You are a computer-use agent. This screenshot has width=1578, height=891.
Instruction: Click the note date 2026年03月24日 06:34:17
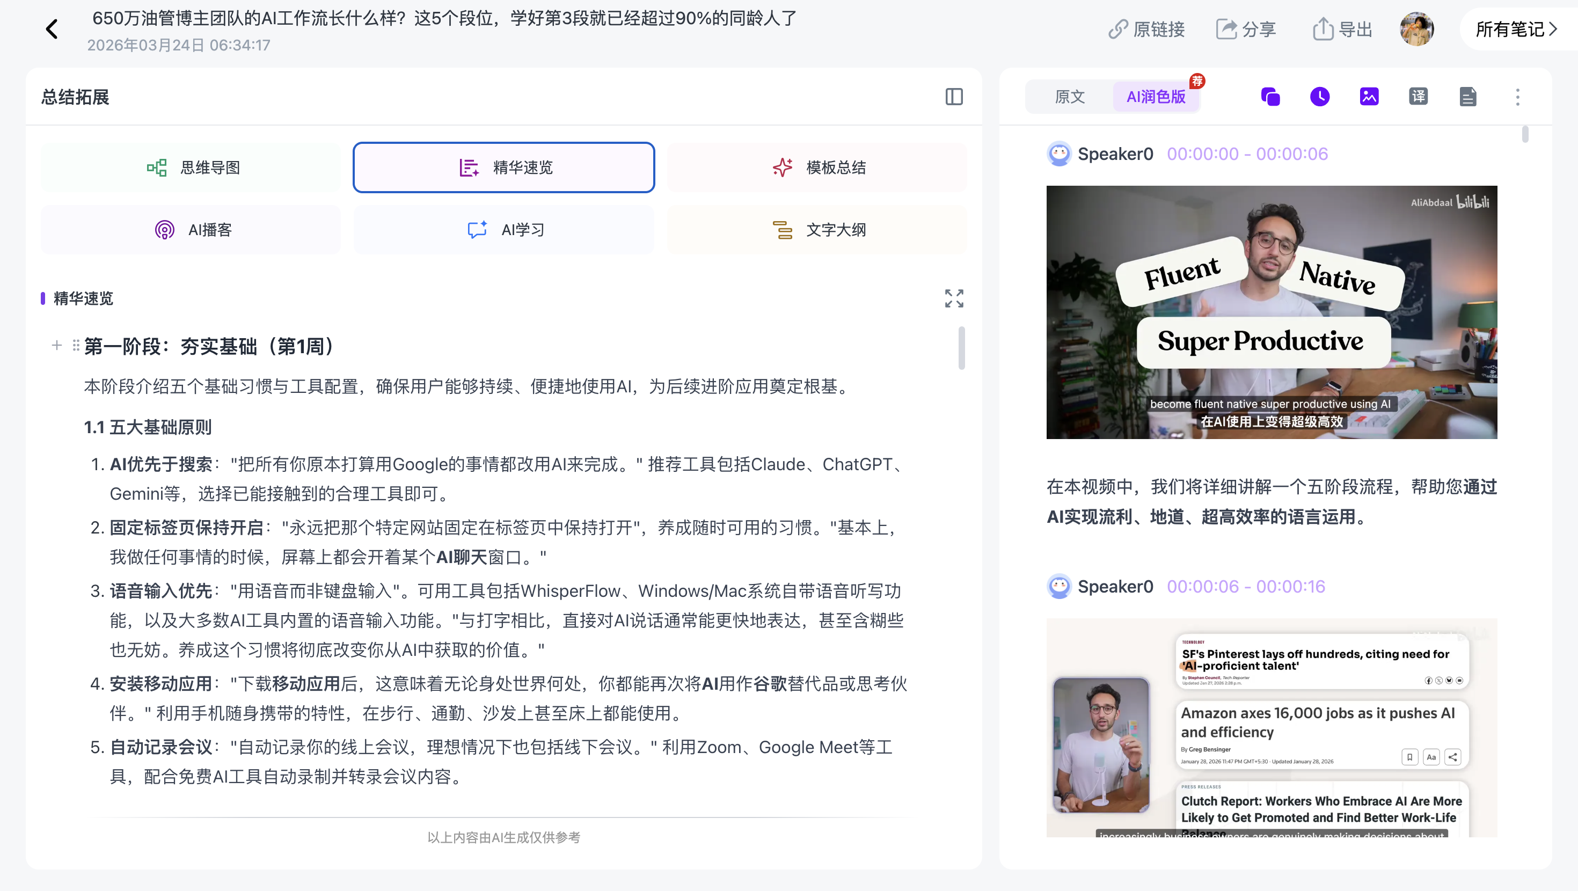coord(178,45)
